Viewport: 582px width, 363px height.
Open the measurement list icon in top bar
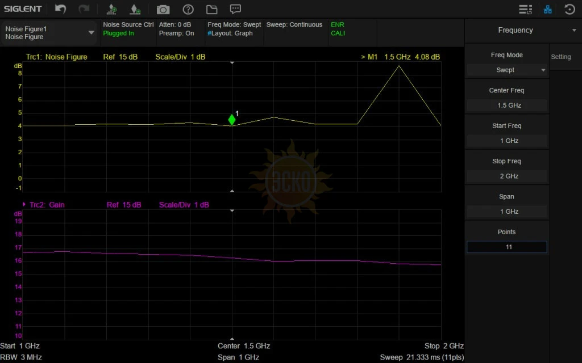(525, 10)
